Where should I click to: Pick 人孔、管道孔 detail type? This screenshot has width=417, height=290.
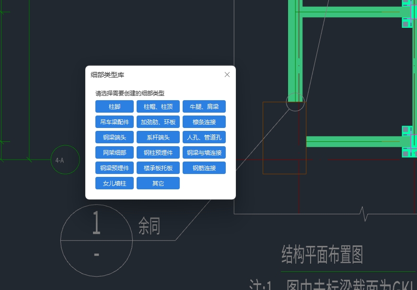204,137
